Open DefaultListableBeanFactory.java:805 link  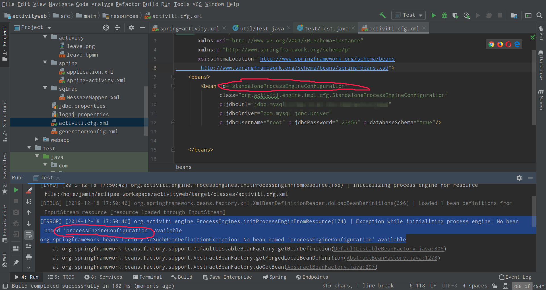[x=389, y=249]
